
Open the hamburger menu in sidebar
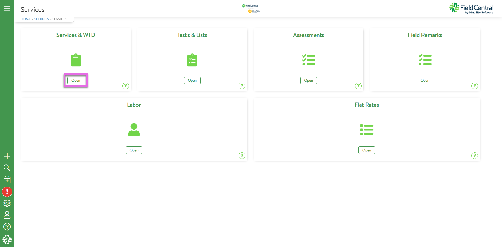[x=7, y=8]
